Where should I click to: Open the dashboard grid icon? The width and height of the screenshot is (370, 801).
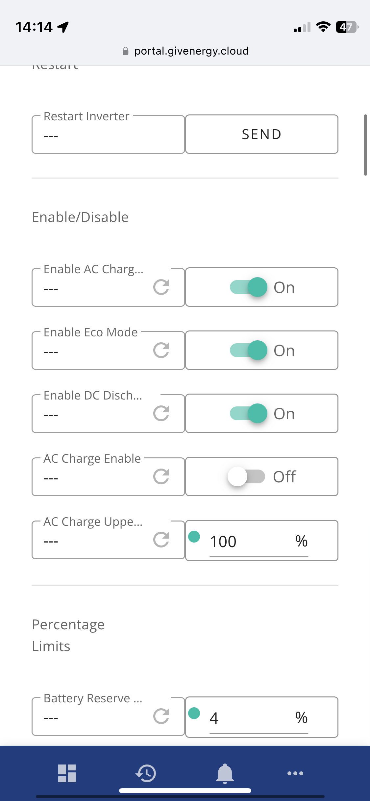click(67, 773)
